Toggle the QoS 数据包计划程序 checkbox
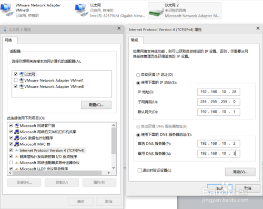 11,137
